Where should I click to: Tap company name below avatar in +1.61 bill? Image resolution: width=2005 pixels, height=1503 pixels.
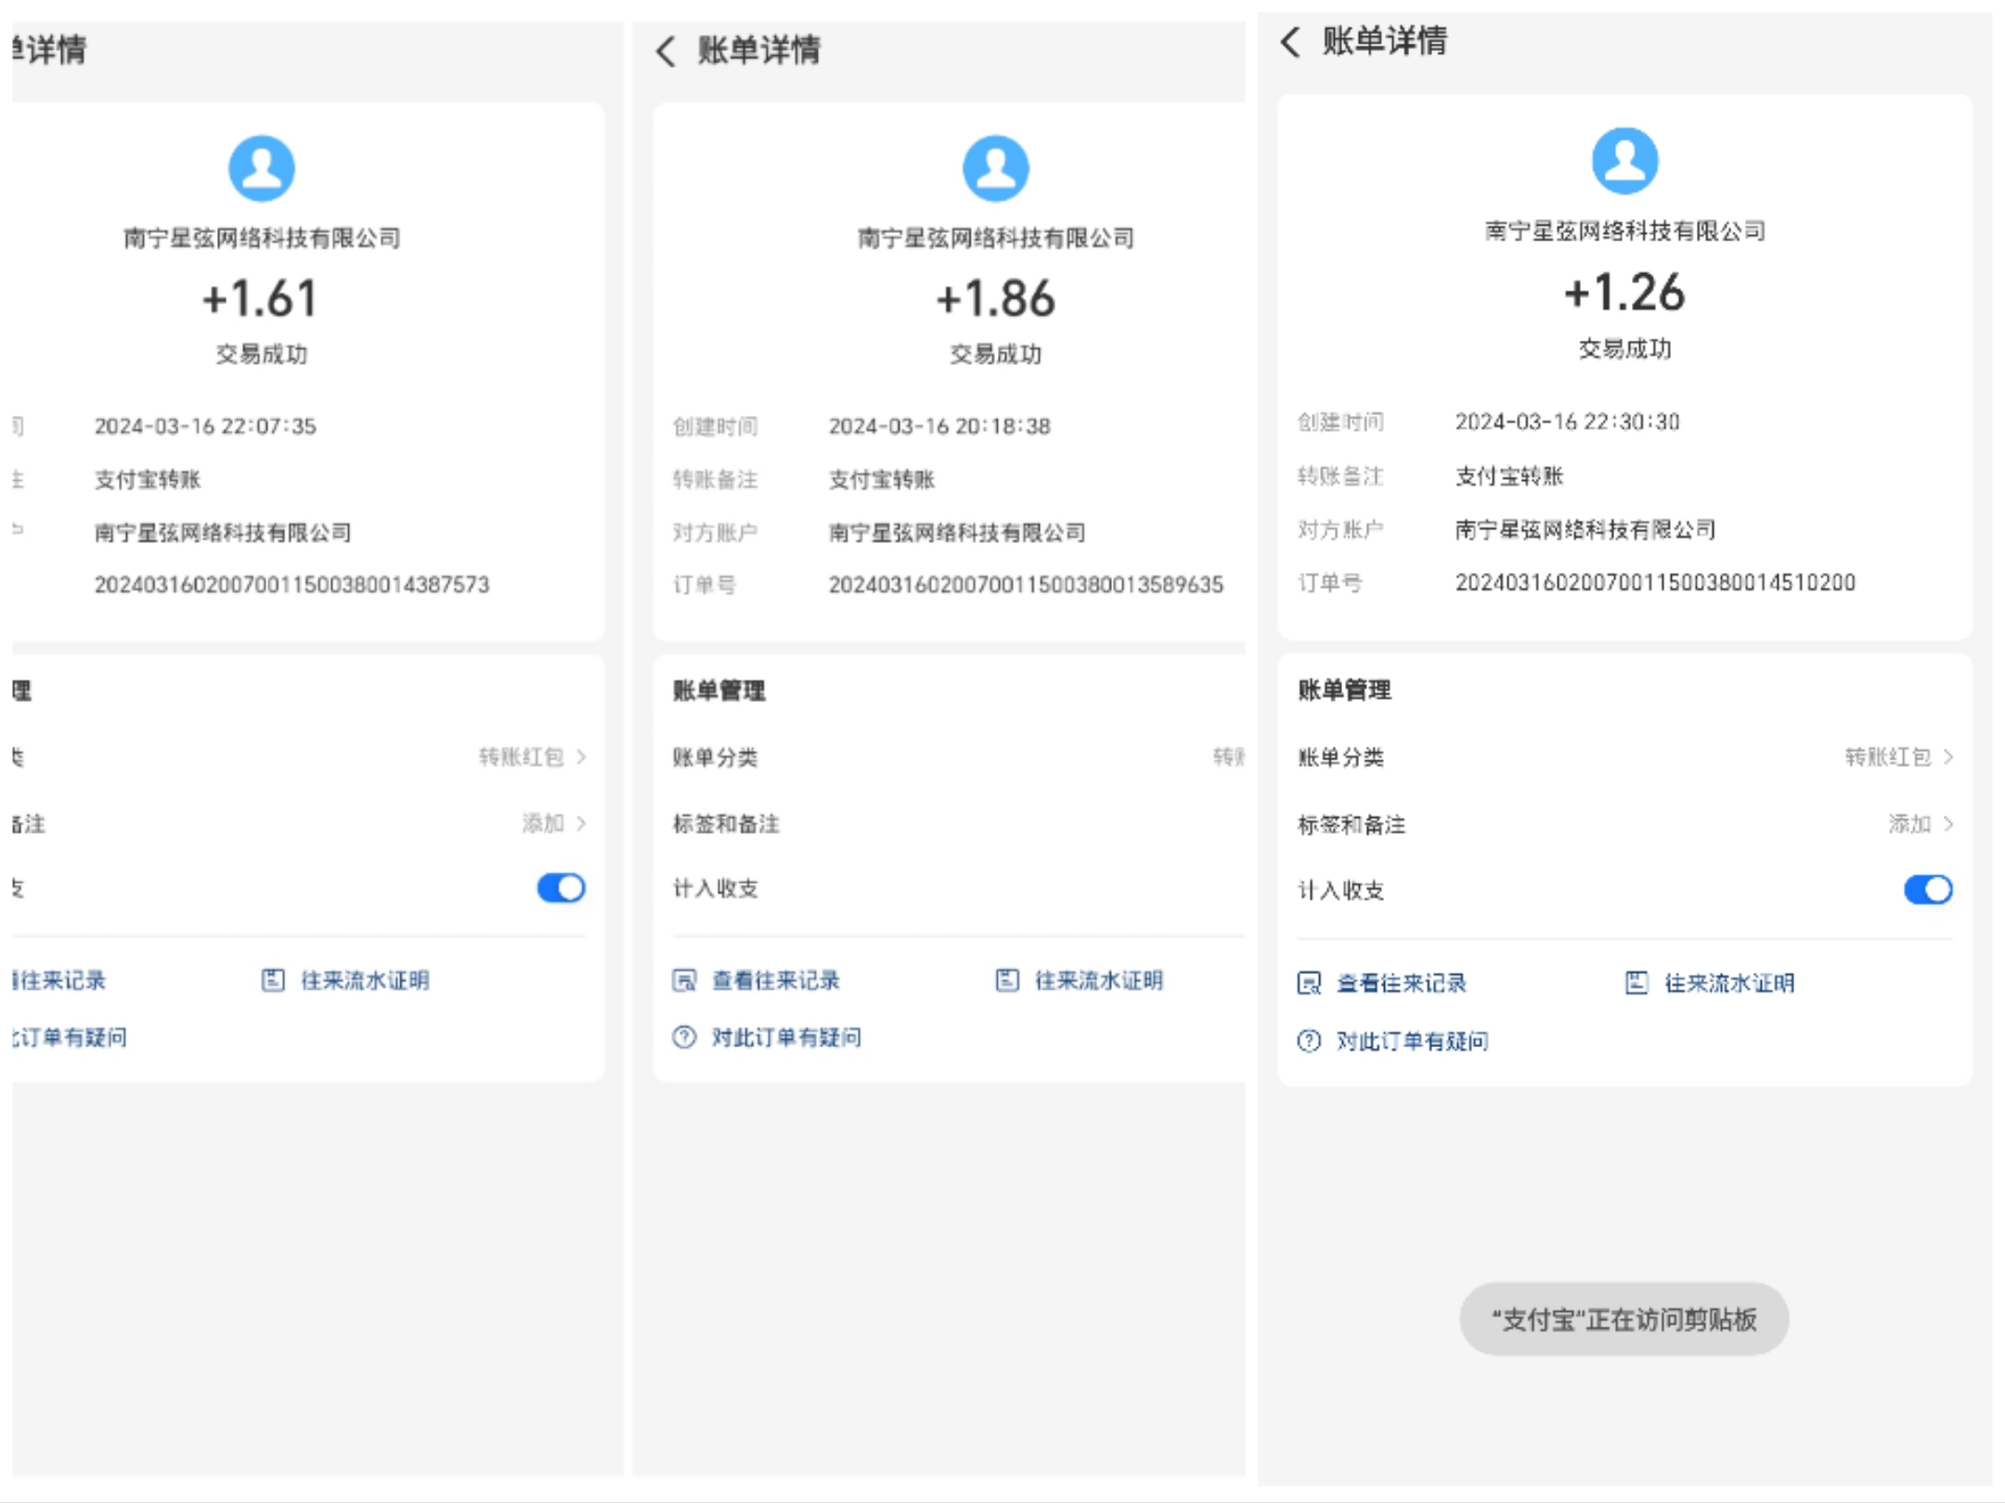pos(262,239)
